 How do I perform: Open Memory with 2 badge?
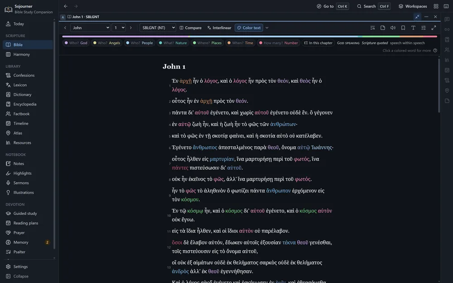coord(28,242)
